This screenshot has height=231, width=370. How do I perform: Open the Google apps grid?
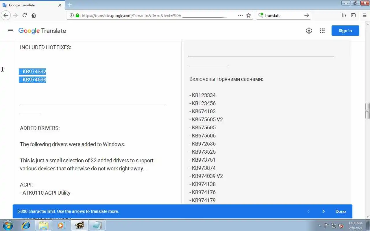point(322,31)
